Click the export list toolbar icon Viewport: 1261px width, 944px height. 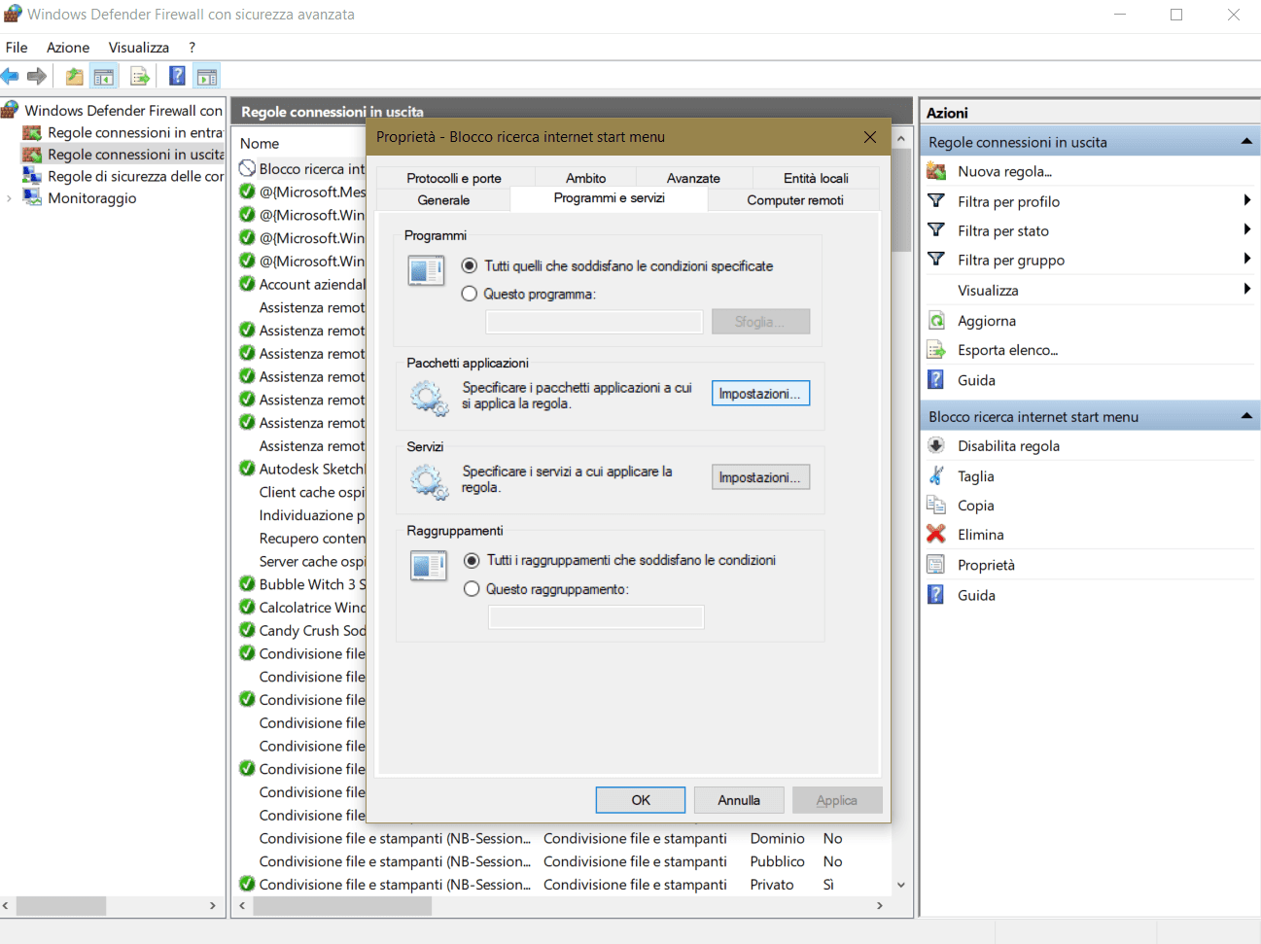pos(140,76)
